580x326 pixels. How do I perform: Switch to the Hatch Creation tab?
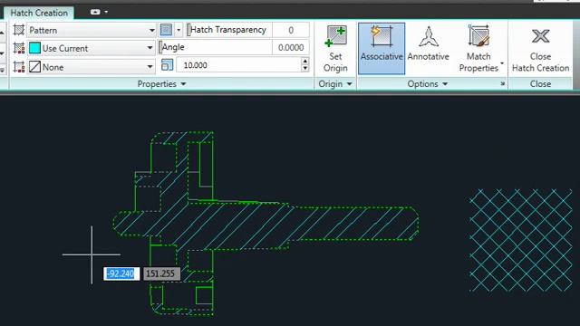pyautogui.click(x=39, y=13)
